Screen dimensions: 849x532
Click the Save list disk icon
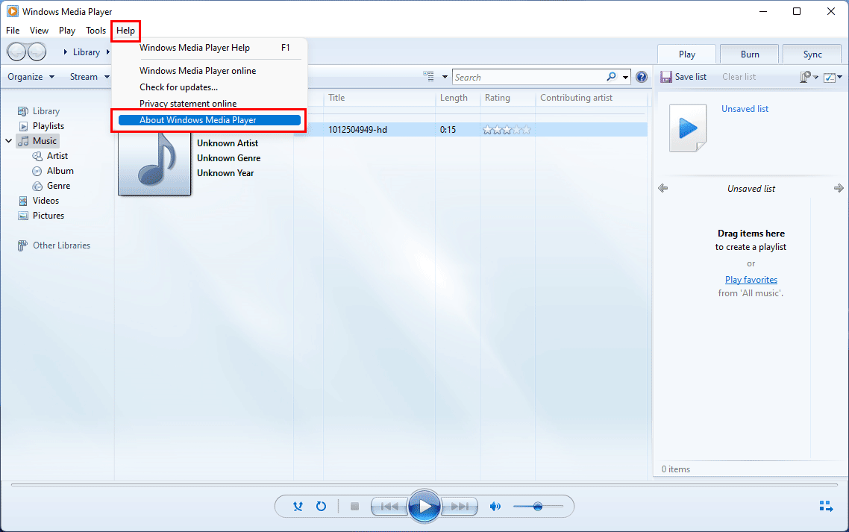pyautogui.click(x=666, y=77)
